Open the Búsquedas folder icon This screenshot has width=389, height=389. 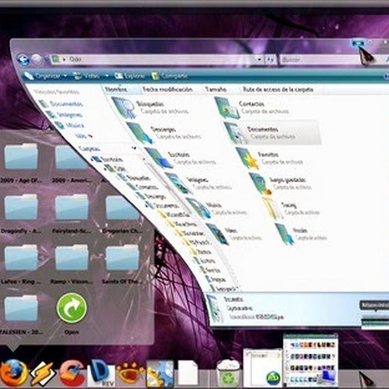tap(124, 107)
